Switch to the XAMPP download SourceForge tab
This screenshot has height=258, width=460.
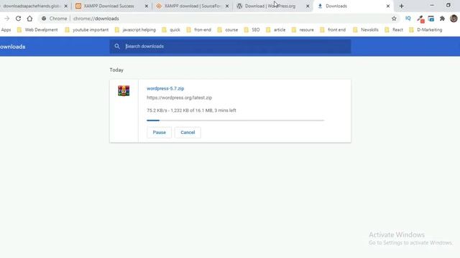tap(192, 6)
